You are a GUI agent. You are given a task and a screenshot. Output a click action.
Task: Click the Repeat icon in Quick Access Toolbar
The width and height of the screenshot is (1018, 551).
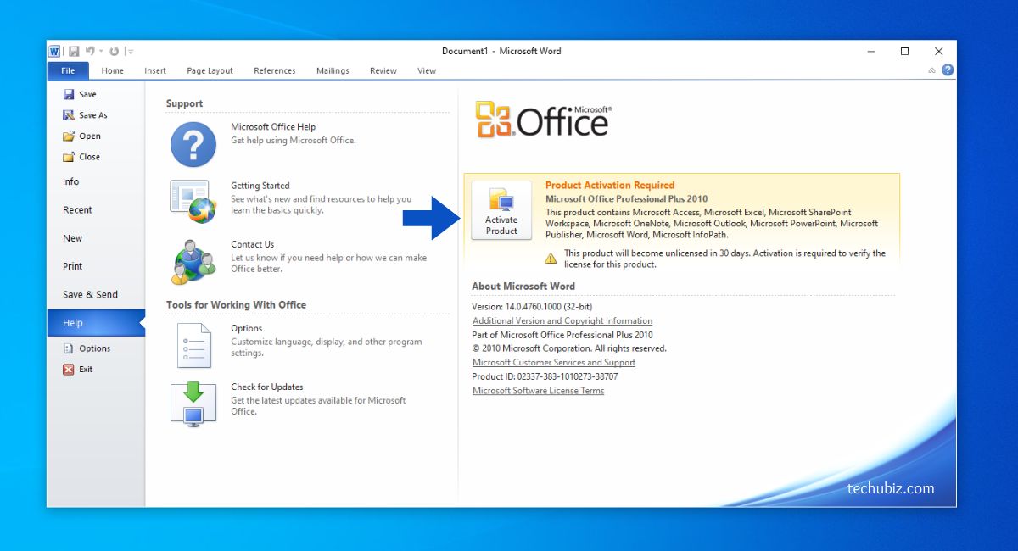pos(115,51)
